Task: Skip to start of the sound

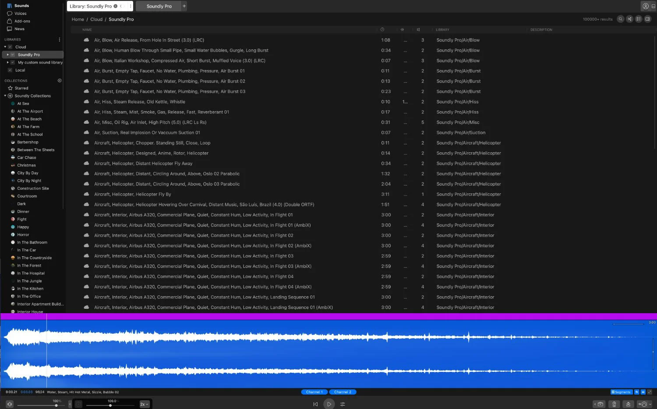Action: pos(315,404)
